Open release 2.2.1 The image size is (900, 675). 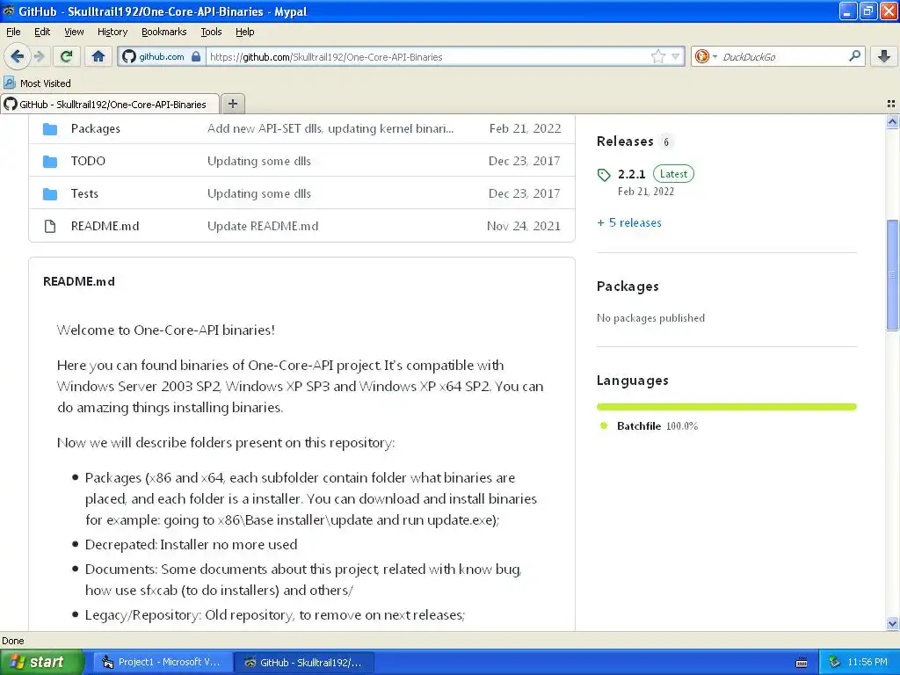click(631, 174)
